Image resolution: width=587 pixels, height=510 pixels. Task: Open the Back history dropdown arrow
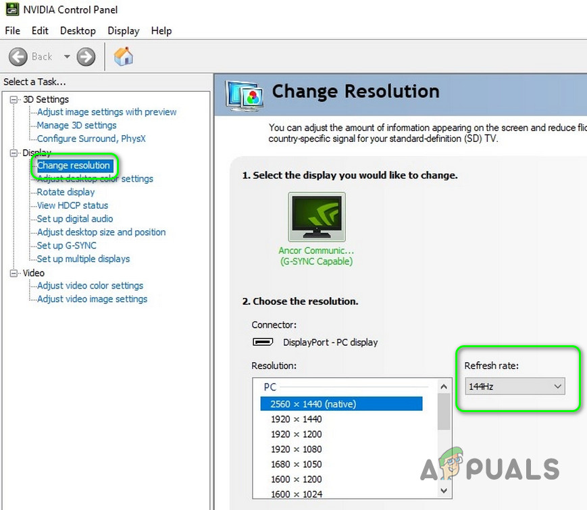pyautogui.click(x=67, y=57)
